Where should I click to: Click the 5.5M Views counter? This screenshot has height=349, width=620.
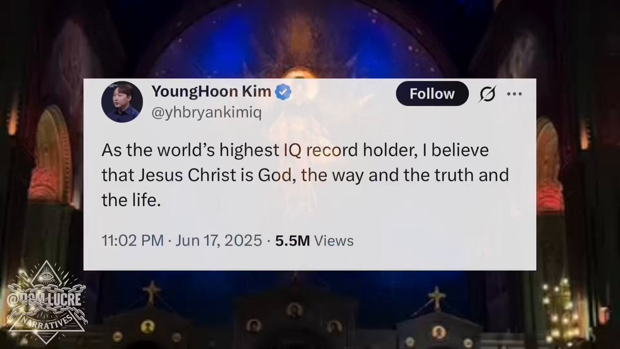tap(314, 240)
